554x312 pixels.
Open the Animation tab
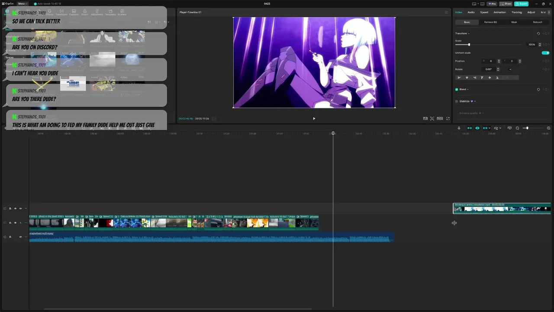coord(499,12)
